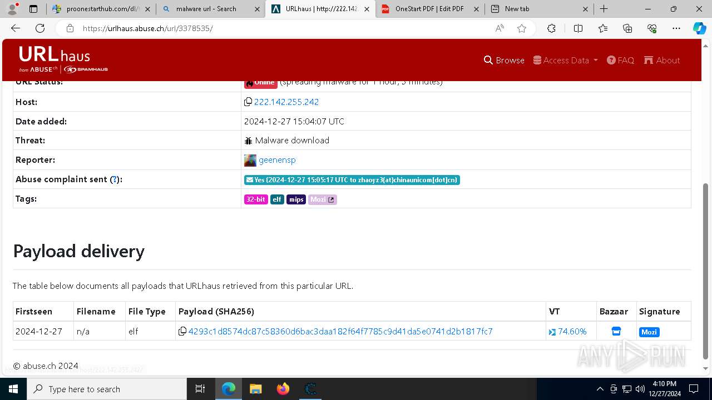Open the notifications center icon

click(x=694, y=389)
